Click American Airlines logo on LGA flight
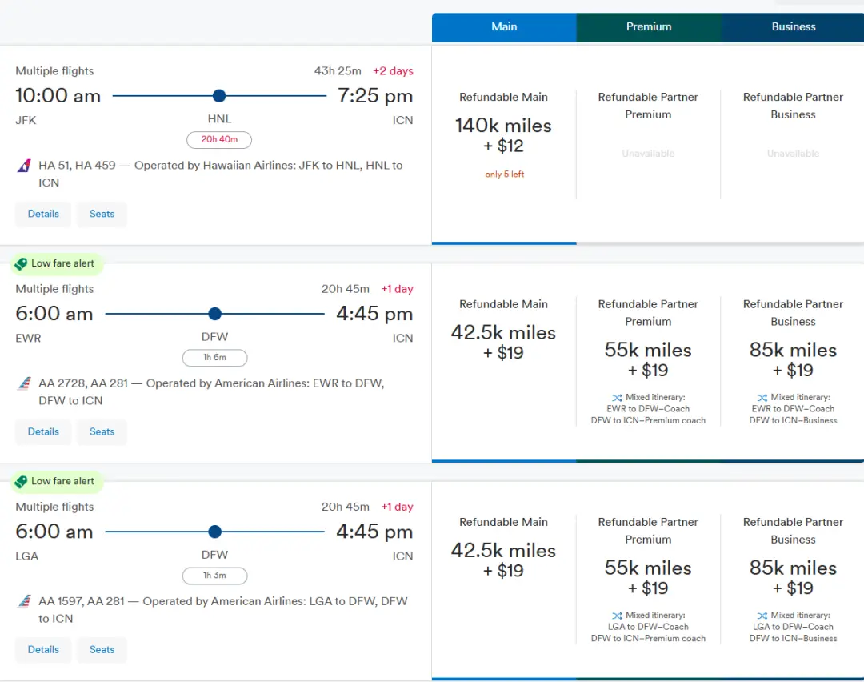Screen dimensions: 864x682 pos(24,601)
